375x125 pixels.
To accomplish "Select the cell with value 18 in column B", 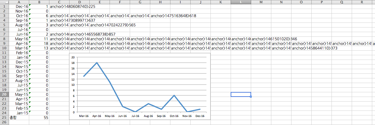I will 39,44.
